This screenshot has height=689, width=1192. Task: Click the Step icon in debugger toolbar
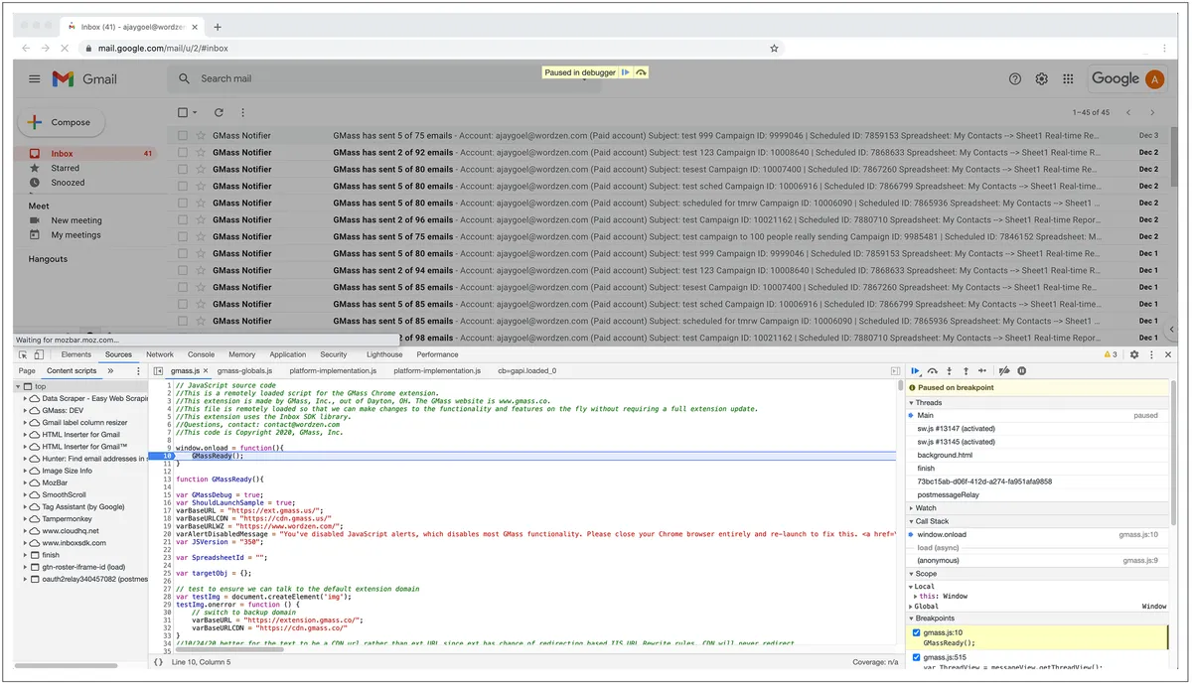(982, 370)
